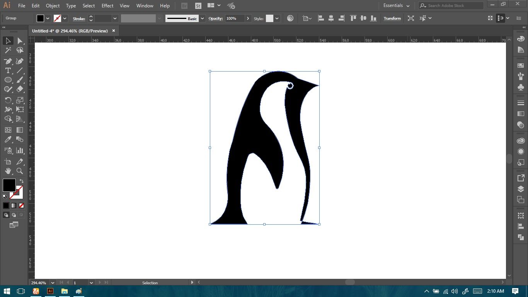528x297 pixels.
Task: Select the Ellipse tool
Action: pos(8,80)
